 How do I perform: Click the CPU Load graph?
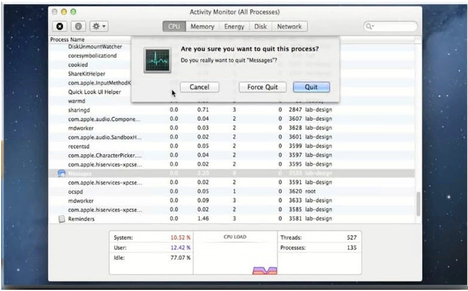(x=235, y=256)
